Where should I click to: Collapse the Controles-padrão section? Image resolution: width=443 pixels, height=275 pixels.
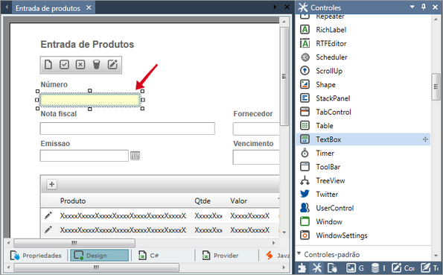tap(299, 253)
